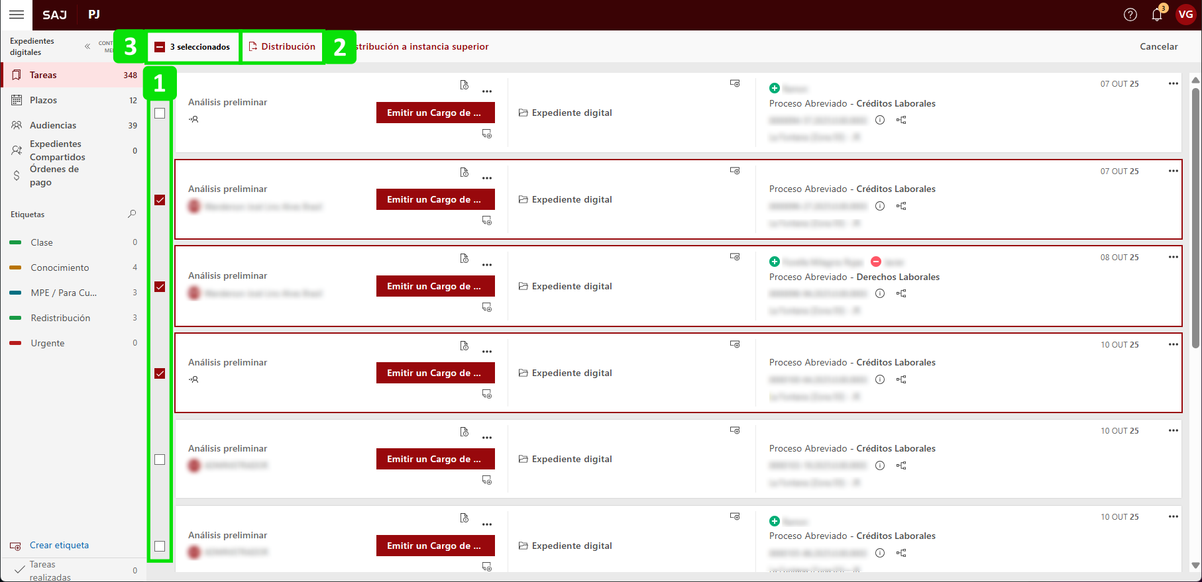
Task: Open task options dots above topmost Emitir button
Action: [x=487, y=91]
